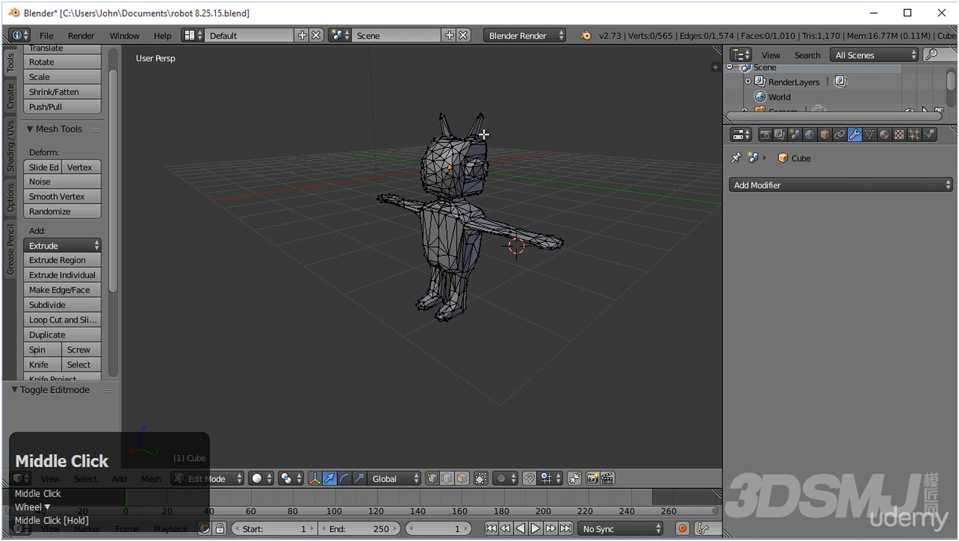The width and height of the screenshot is (959, 541).
Task: Switch to the Shading / UVs tab
Action: (x=10, y=146)
